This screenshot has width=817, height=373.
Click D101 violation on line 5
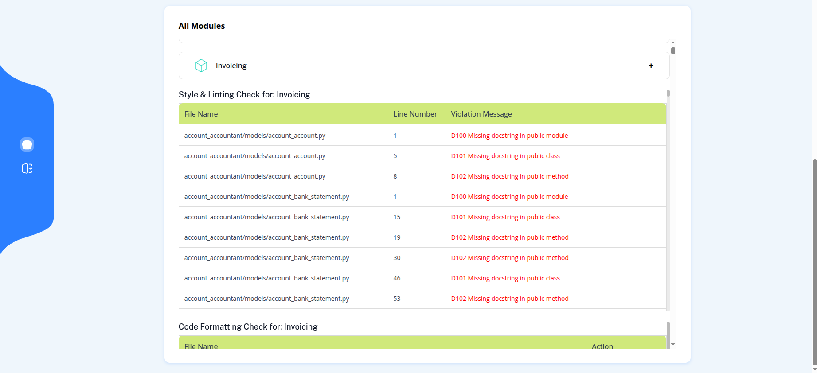[x=505, y=156]
